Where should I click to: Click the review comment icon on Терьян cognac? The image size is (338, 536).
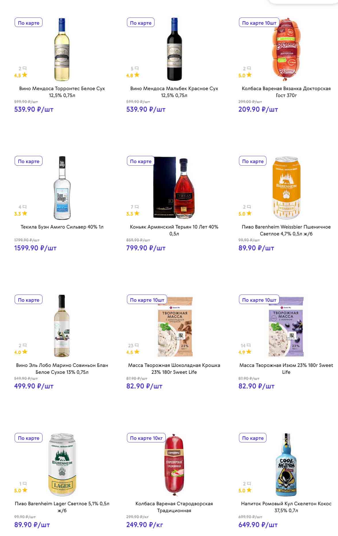click(137, 207)
